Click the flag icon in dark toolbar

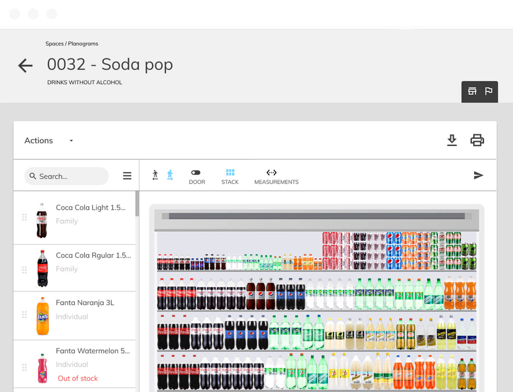(x=488, y=91)
